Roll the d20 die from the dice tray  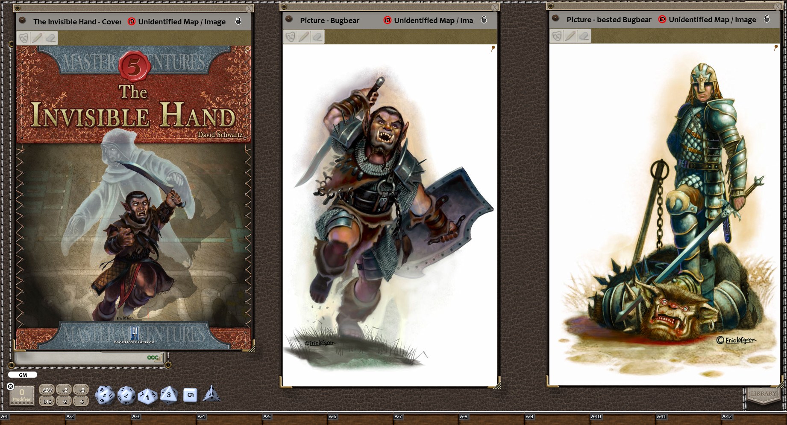[x=105, y=395]
